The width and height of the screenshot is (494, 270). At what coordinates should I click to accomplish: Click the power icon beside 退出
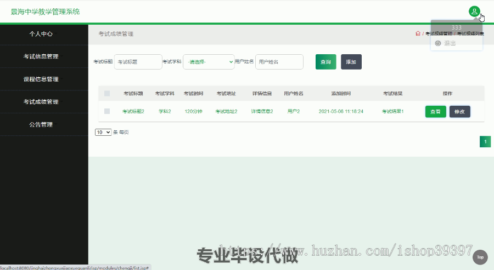438,43
